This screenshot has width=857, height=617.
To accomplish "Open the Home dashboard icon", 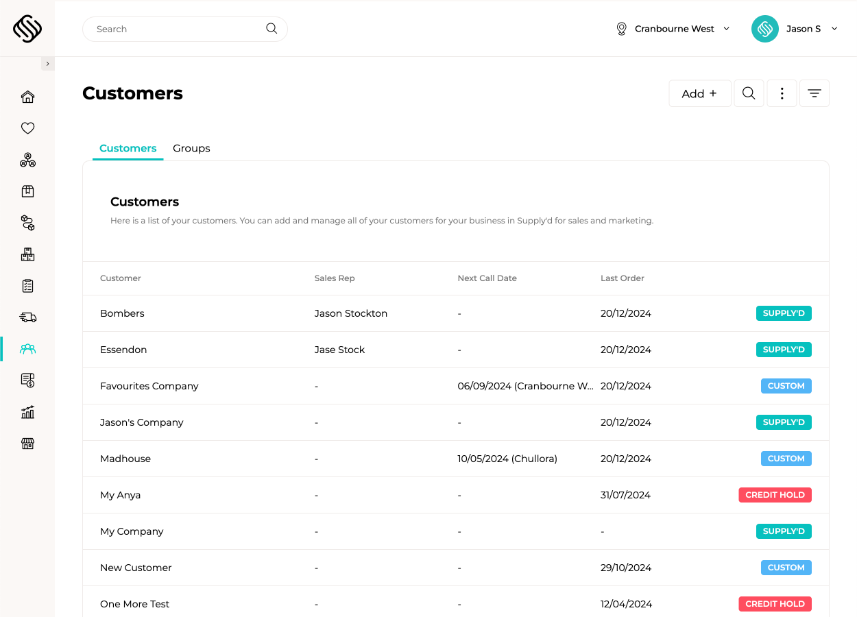I will click(x=27, y=97).
